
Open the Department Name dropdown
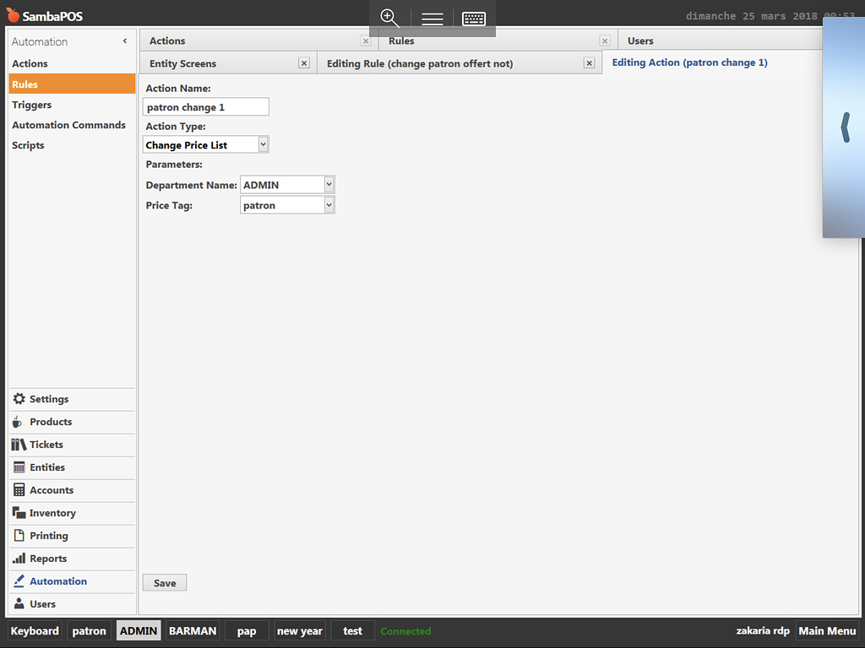[329, 184]
